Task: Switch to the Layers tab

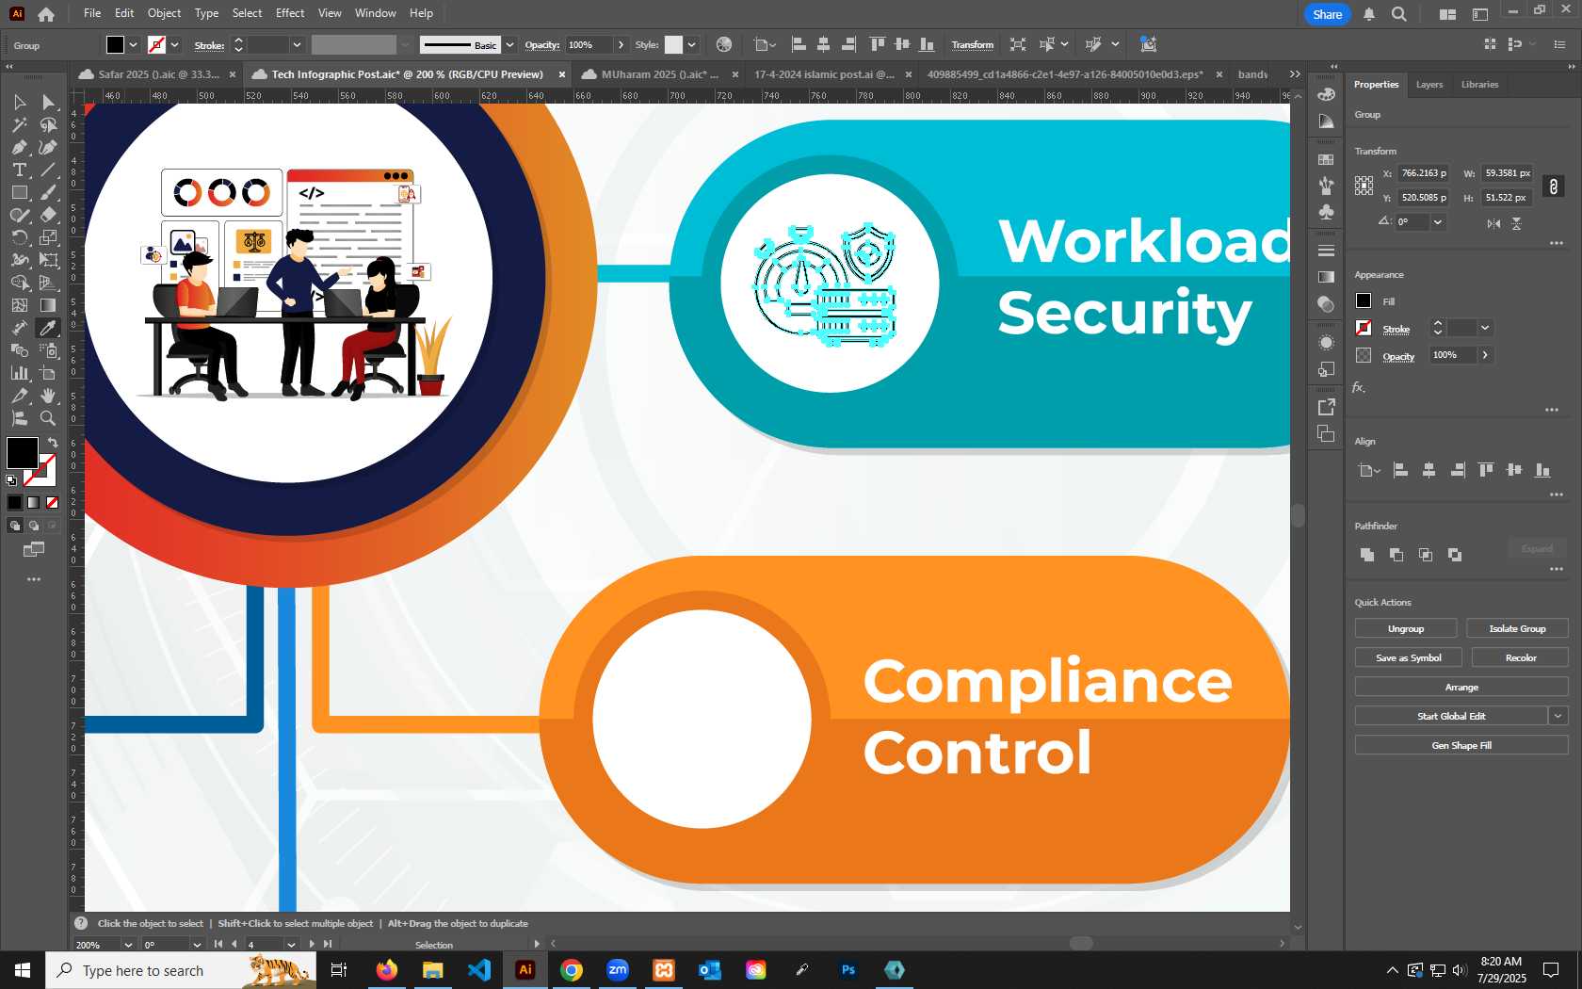Action: pyautogui.click(x=1429, y=85)
